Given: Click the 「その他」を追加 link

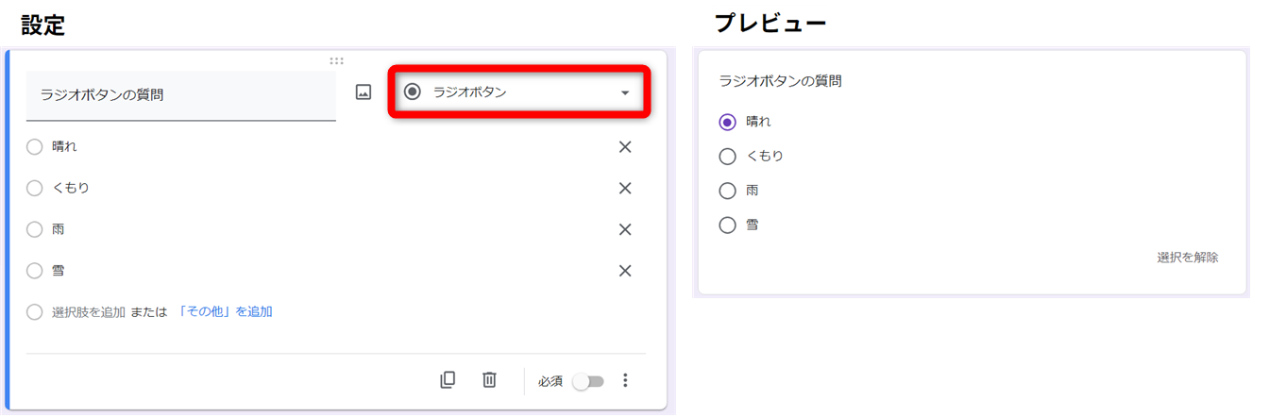Looking at the screenshot, I should (x=225, y=311).
